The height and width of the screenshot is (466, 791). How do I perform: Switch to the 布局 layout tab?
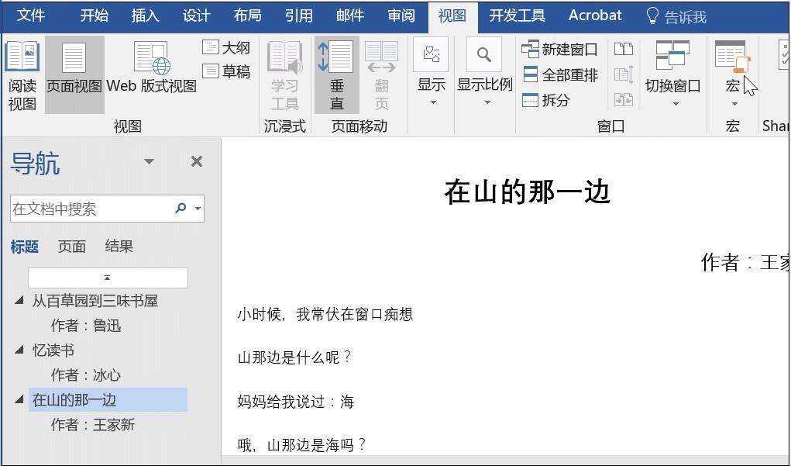(247, 16)
